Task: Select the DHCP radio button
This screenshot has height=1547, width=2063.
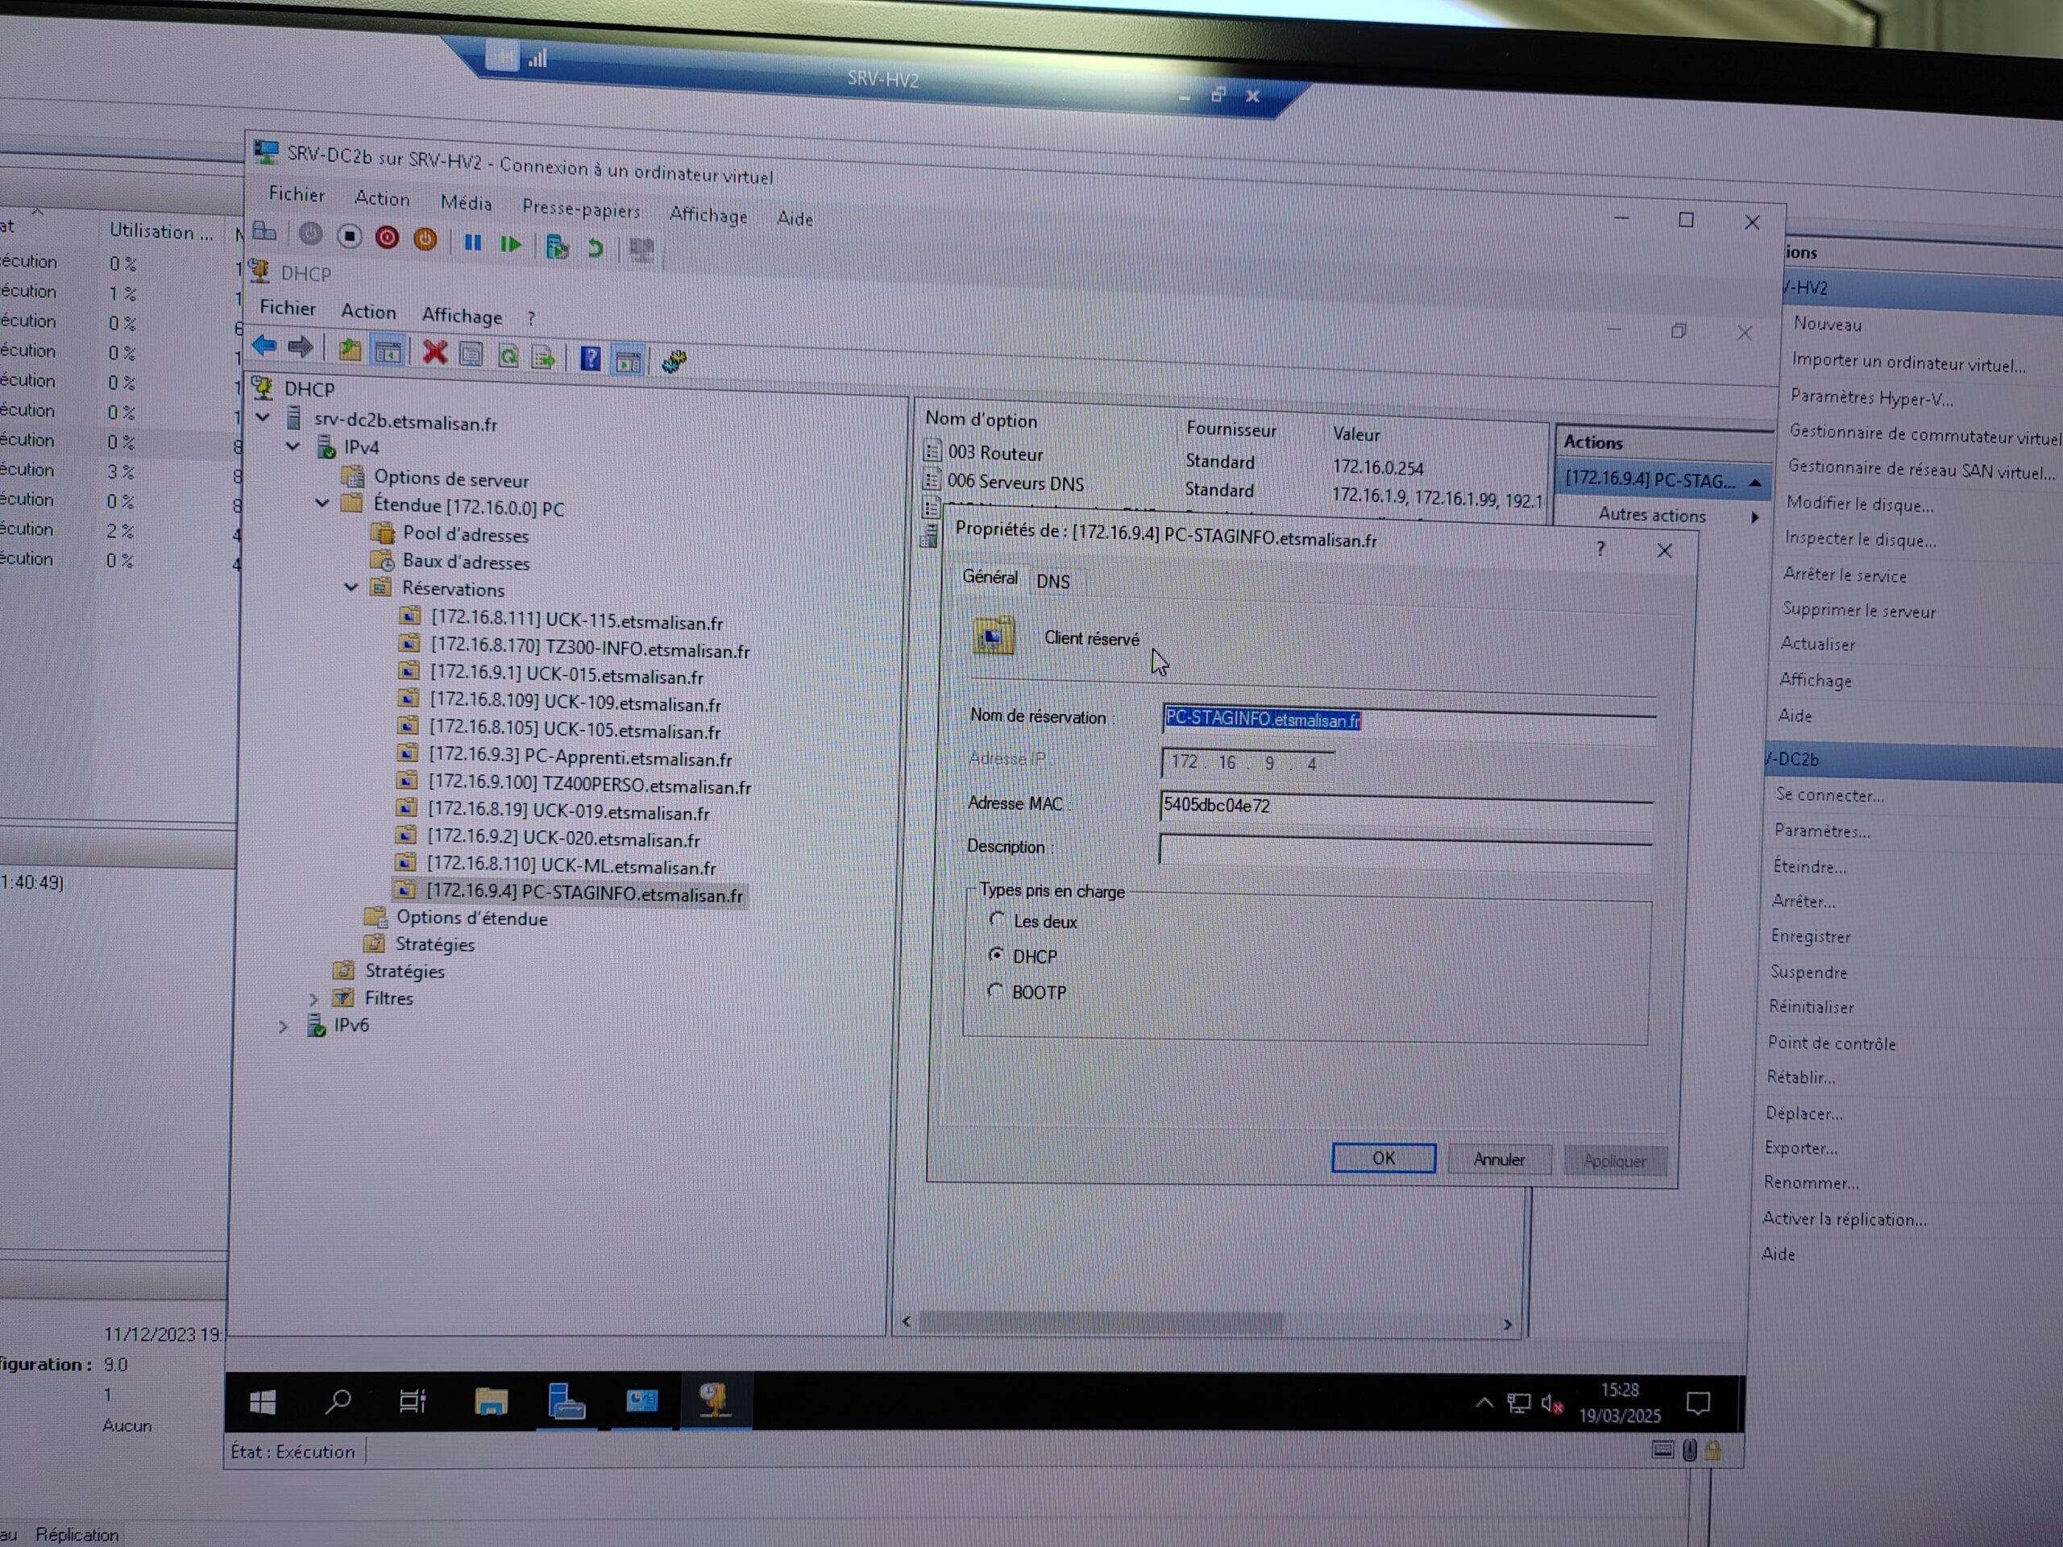Action: pyautogui.click(x=996, y=955)
